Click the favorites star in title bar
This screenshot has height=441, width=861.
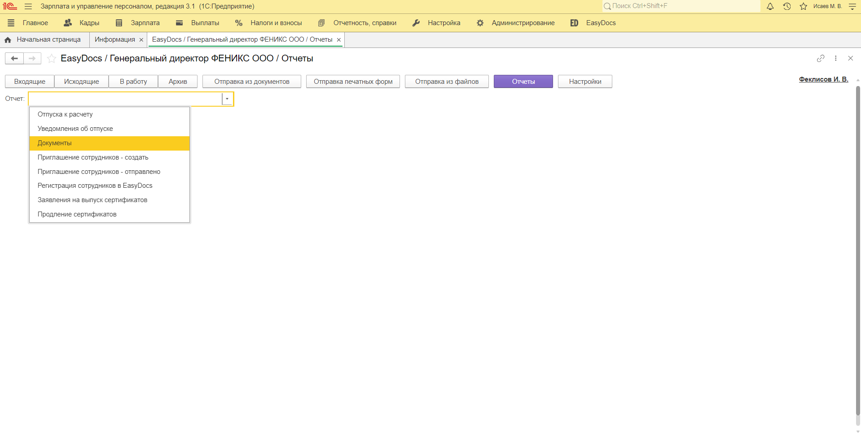click(x=804, y=6)
